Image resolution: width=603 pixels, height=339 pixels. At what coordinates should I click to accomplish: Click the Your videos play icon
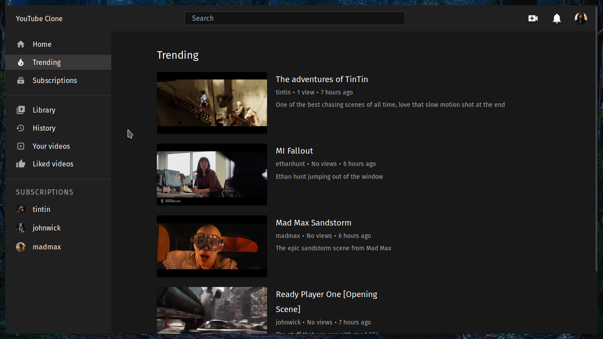tap(21, 146)
